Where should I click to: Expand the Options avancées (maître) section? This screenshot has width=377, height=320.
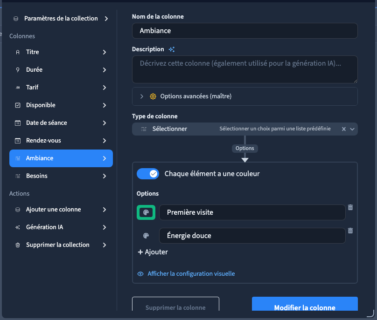click(245, 96)
